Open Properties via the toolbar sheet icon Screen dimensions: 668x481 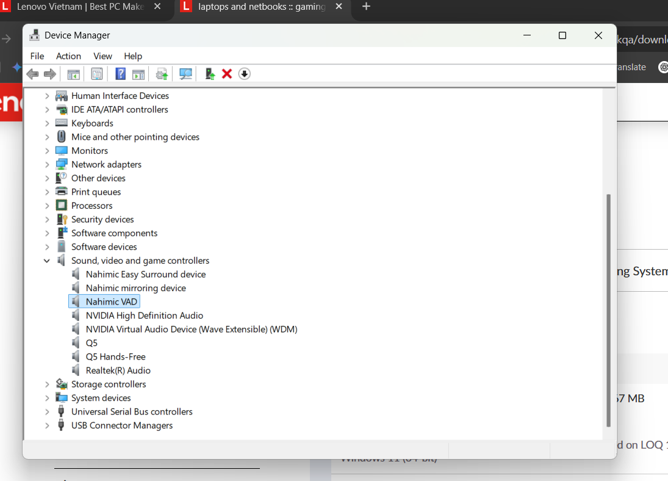pos(96,74)
